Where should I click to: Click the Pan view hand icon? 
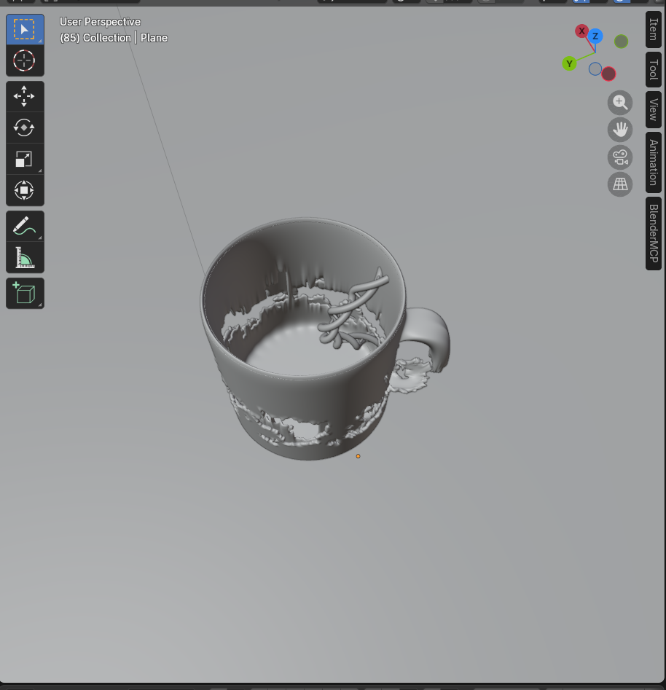coord(620,130)
